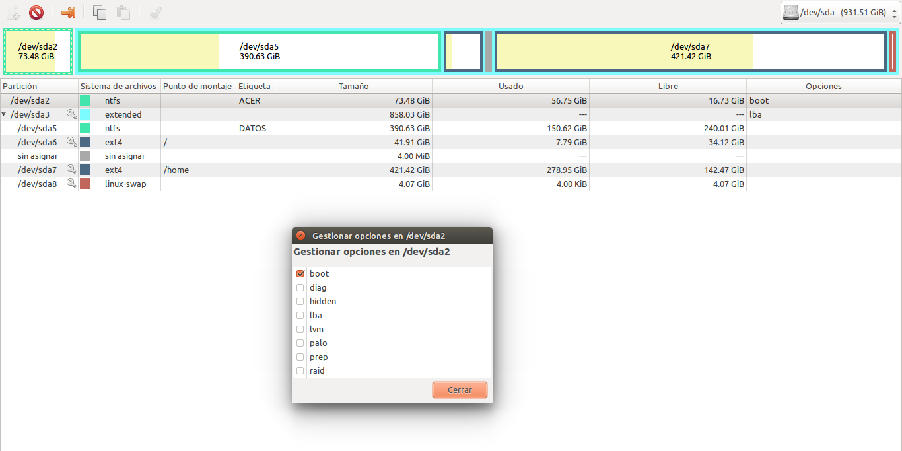
Task: Select the /dev/sda7 block in disk map
Action: [690, 51]
